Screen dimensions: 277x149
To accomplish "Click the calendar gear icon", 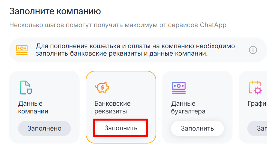I will coord(256,87).
